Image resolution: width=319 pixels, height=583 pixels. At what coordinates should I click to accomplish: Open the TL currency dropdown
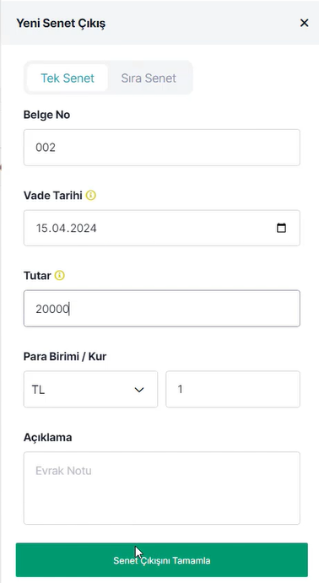pyautogui.click(x=90, y=389)
